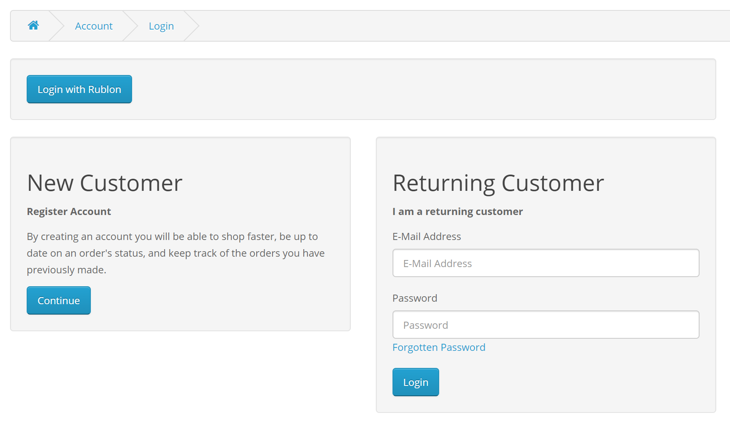Click the Returning Customer heading
Image resolution: width=730 pixels, height=435 pixels.
click(498, 183)
